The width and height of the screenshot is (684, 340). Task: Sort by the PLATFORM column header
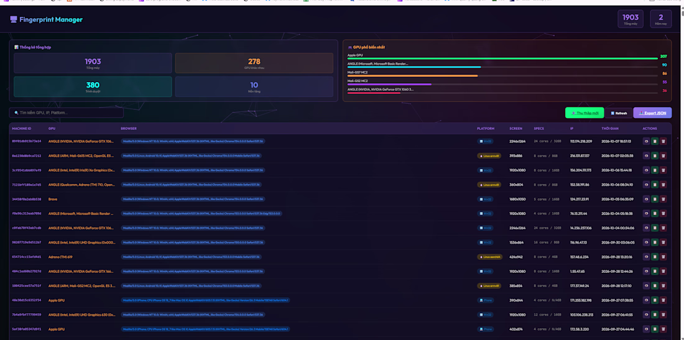click(x=486, y=129)
